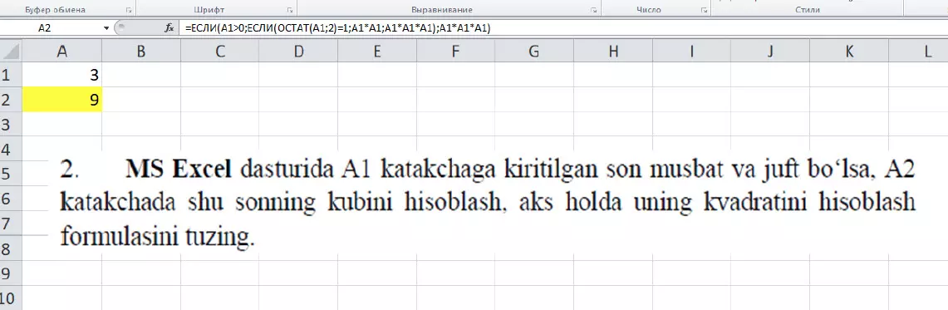Select empty cell B1

click(x=141, y=75)
